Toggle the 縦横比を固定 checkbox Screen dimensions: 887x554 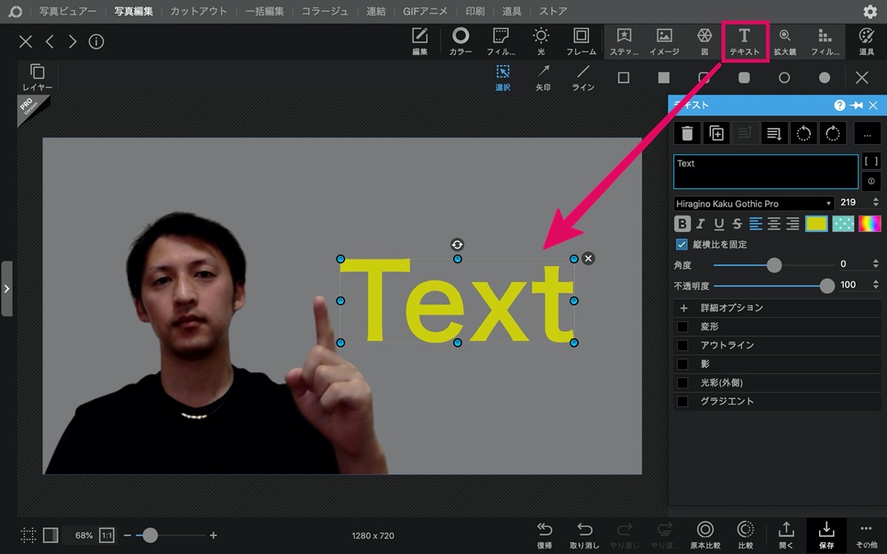tap(682, 244)
